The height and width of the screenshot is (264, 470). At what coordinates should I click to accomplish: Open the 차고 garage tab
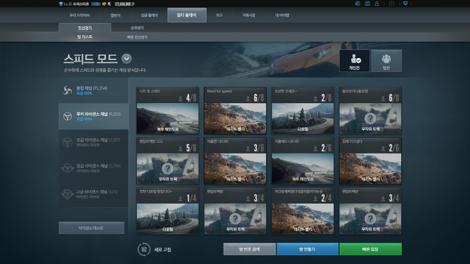click(219, 15)
